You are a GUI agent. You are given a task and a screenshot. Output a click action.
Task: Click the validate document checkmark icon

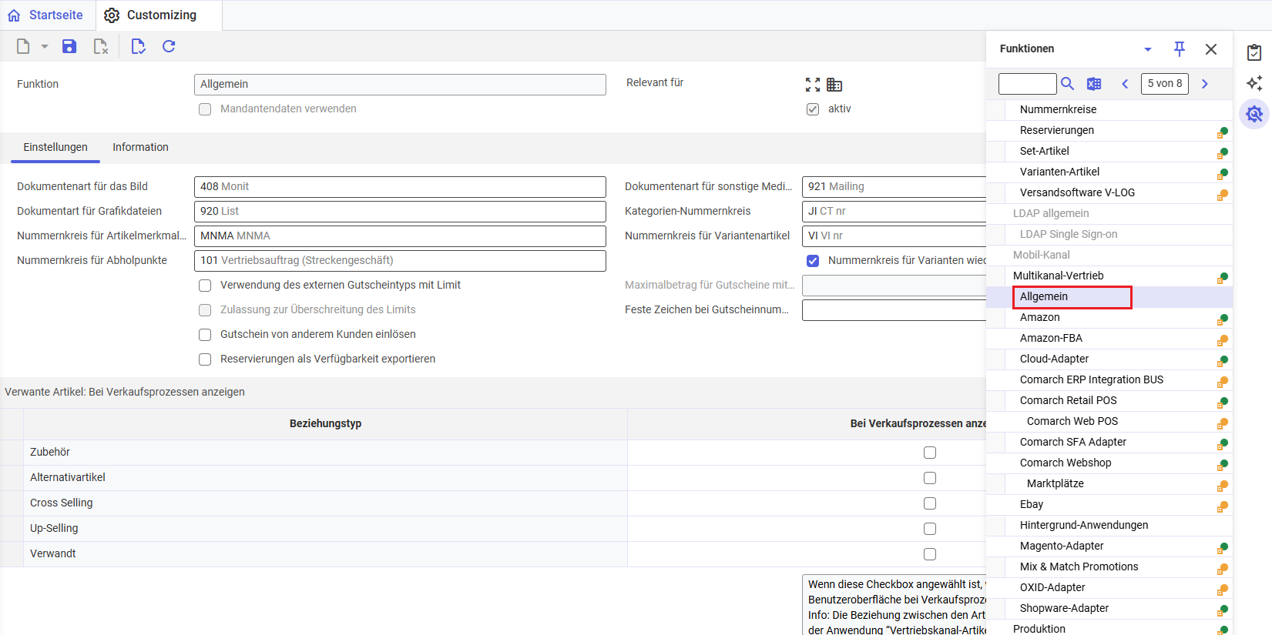[x=138, y=46]
